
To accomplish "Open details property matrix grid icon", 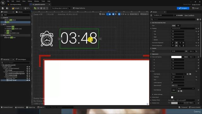I will [x=198, y=19].
